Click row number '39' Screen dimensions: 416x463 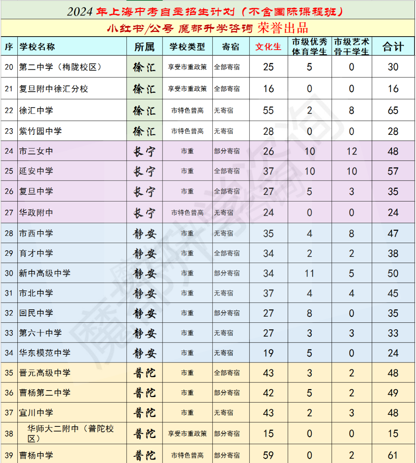9,456
